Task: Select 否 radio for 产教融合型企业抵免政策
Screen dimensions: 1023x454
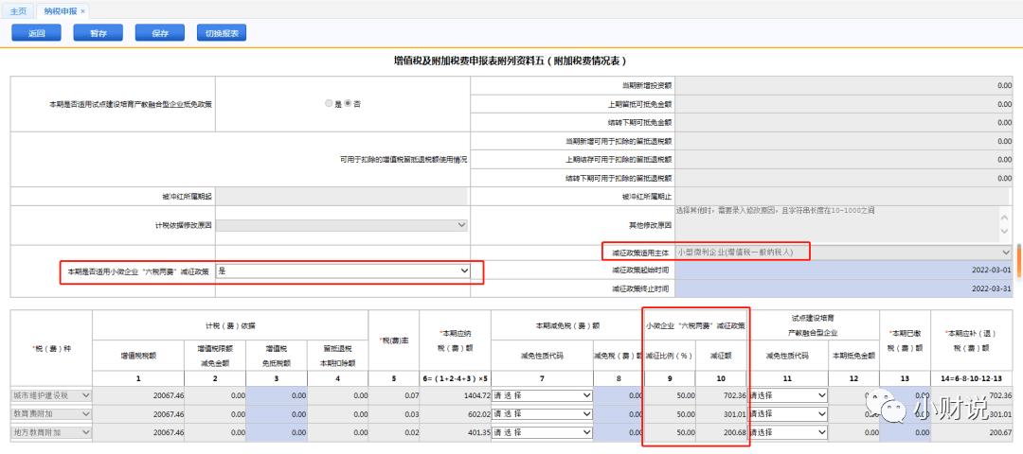Action: 348,103
